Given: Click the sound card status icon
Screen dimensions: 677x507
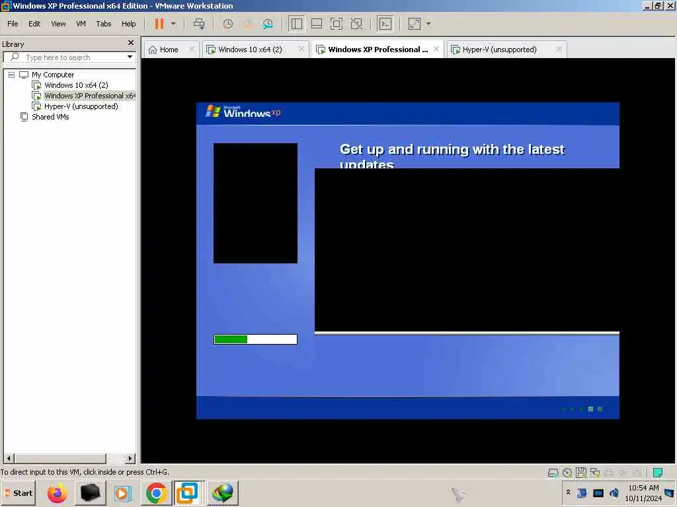Looking at the screenshot, I should click(623, 473).
